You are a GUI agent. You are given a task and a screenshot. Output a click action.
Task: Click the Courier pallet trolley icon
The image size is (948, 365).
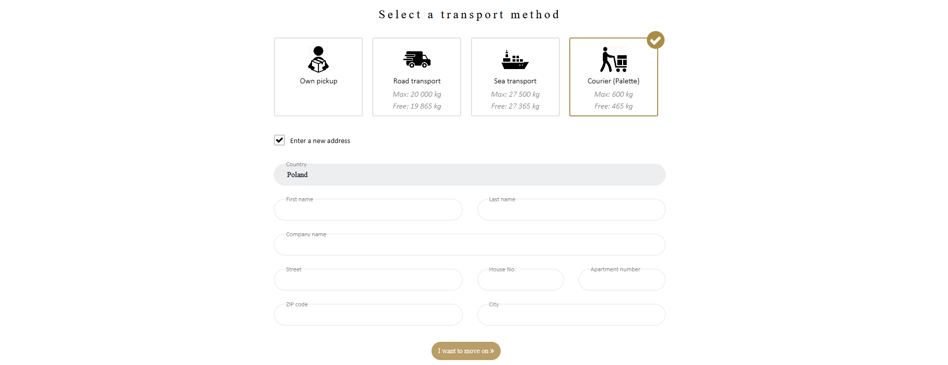click(613, 60)
